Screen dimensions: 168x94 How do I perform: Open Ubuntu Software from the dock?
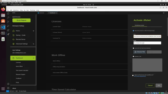(x=3, y=21)
